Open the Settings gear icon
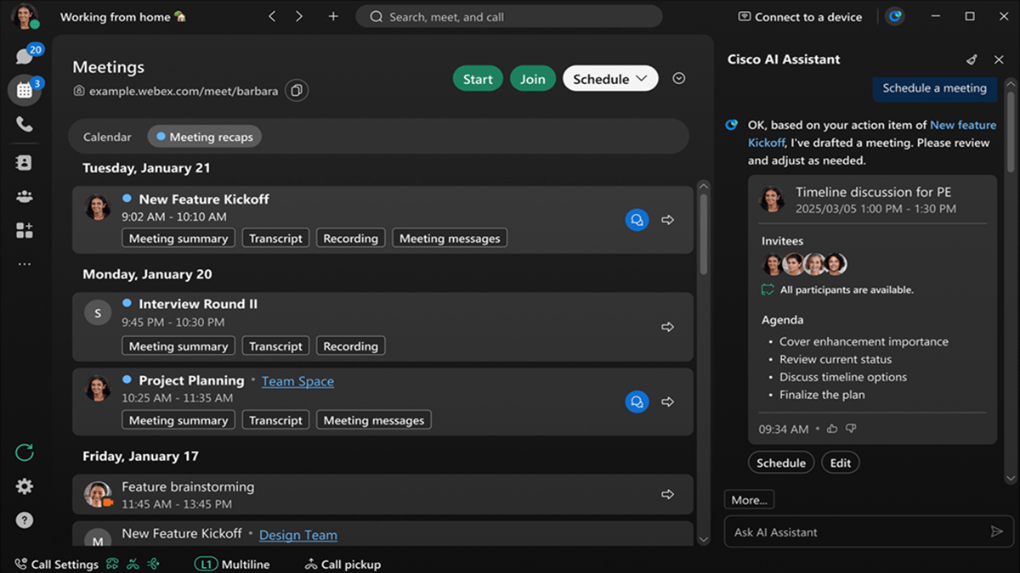This screenshot has width=1020, height=573. (x=25, y=486)
